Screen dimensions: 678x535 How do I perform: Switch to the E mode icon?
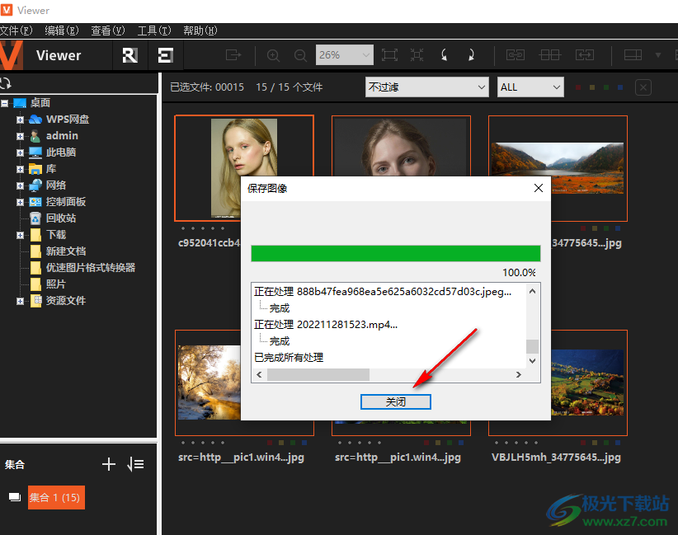(166, 55)
